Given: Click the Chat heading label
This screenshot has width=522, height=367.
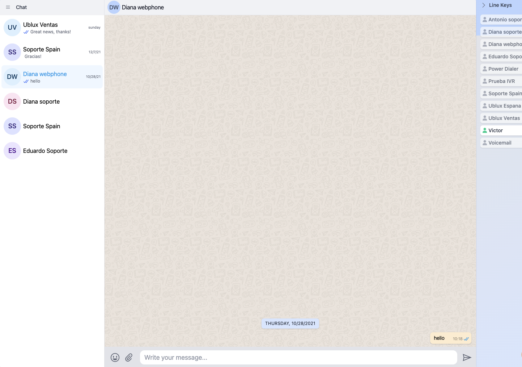Looking at the screenshot, I should pyautogui.click(x=21, y=7).
